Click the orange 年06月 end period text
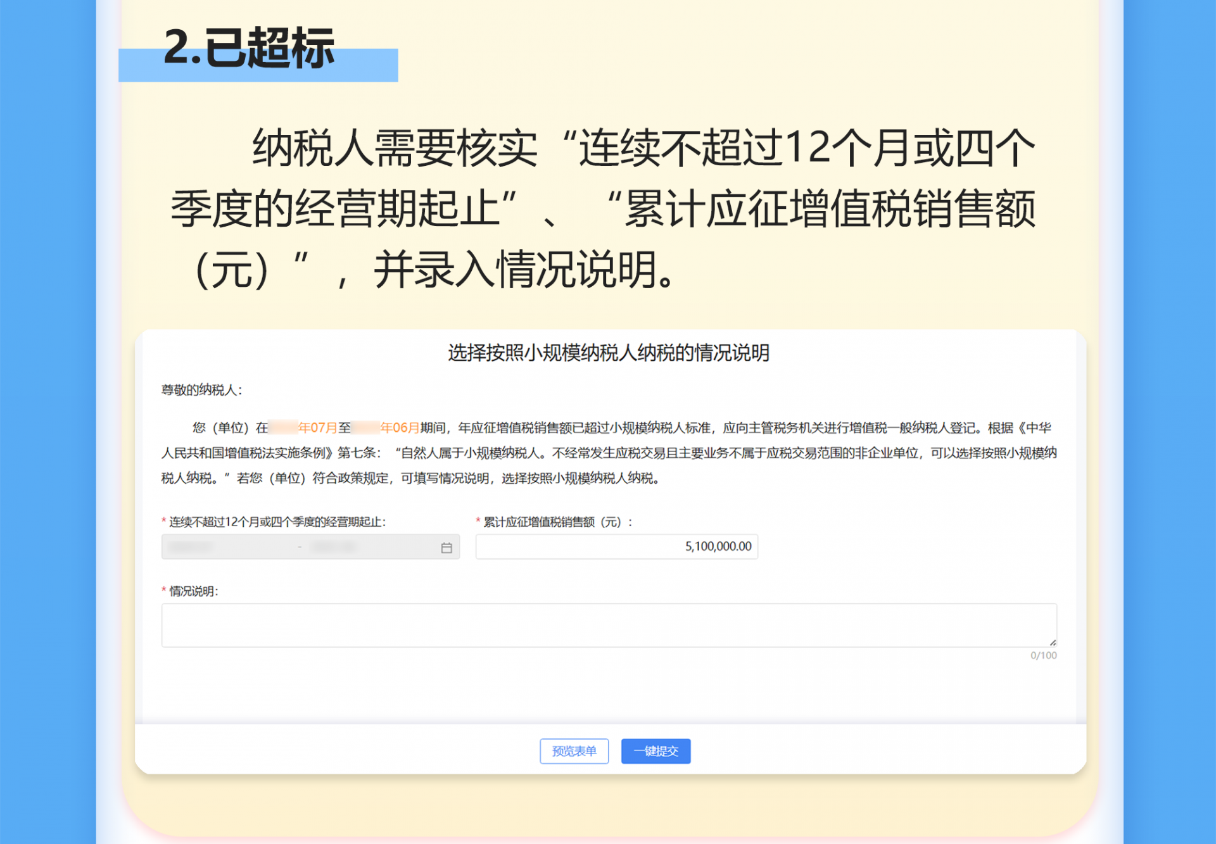 pyautogui.click(x=400, y=428)
